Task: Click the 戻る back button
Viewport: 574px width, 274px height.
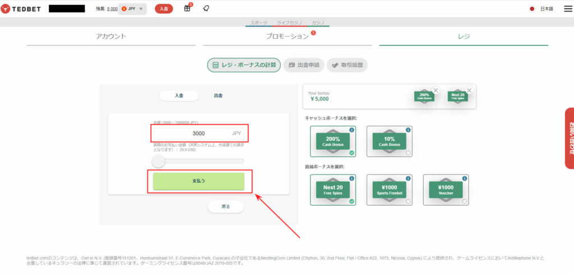Action: [x=226, y=206]
